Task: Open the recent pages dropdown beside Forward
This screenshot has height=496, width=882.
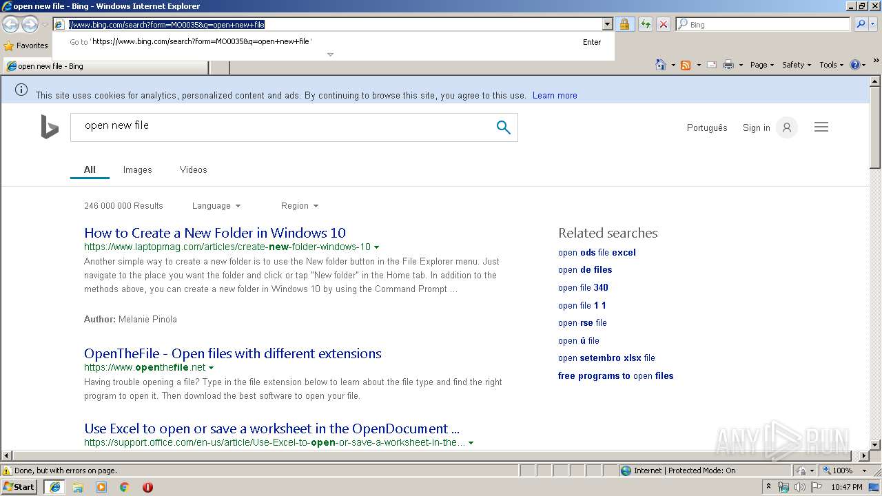Action: [45, 25]
